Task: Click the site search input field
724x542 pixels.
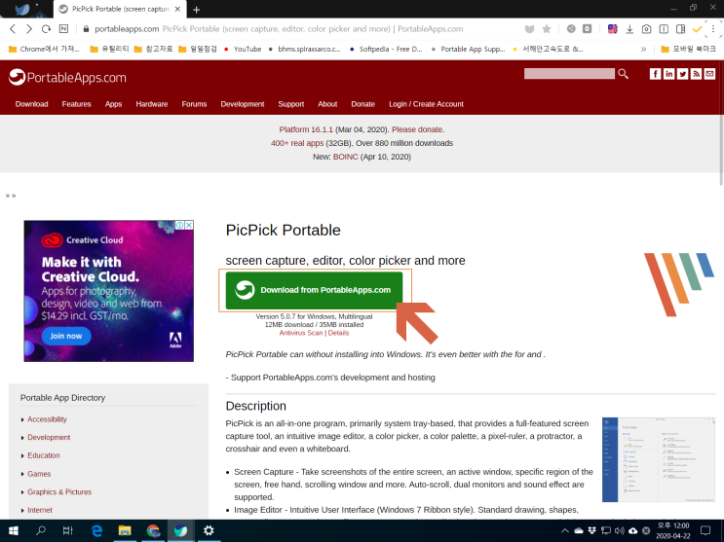Action: 569,74
